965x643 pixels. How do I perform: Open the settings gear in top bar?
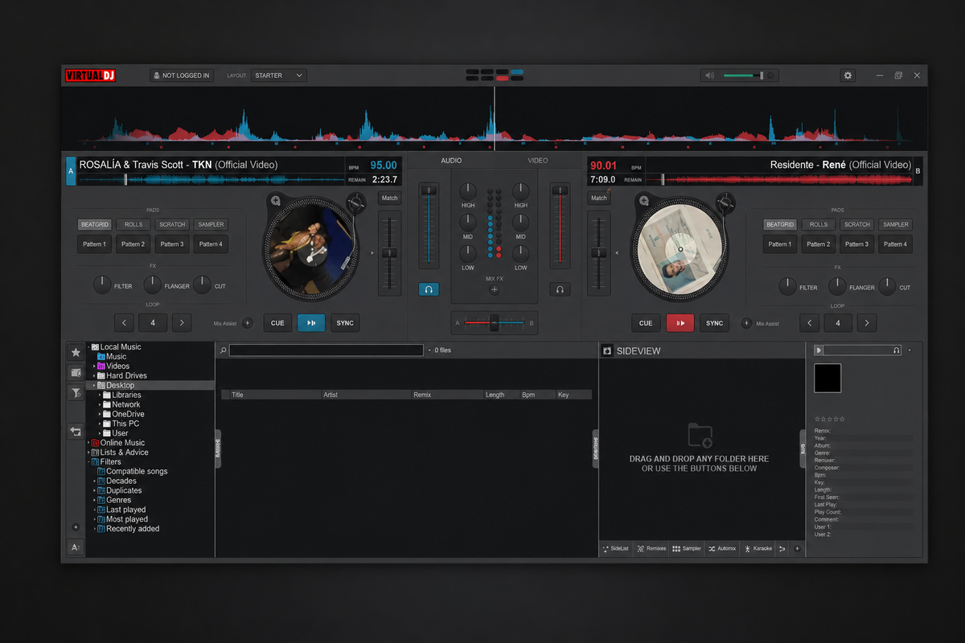848,75
